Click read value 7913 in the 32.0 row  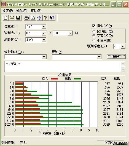[x=120, y=106]
